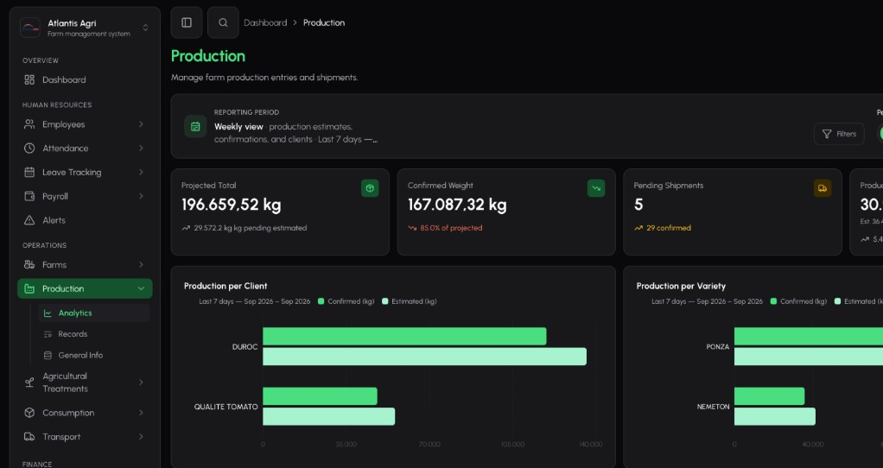Click the Projected Total package icon
883x468 pixels.
[370, 188]
